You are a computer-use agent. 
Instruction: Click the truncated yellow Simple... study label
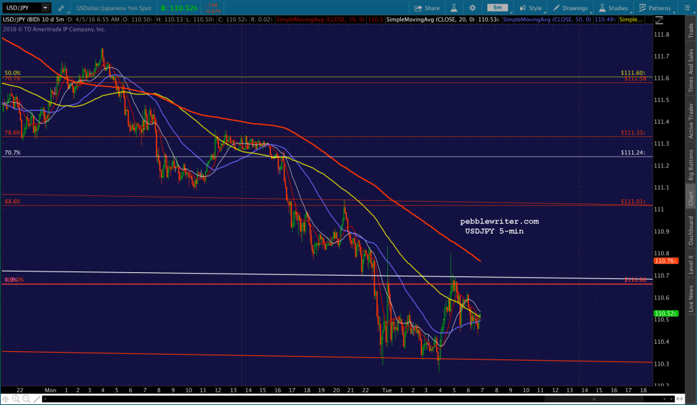pos(631,20)
